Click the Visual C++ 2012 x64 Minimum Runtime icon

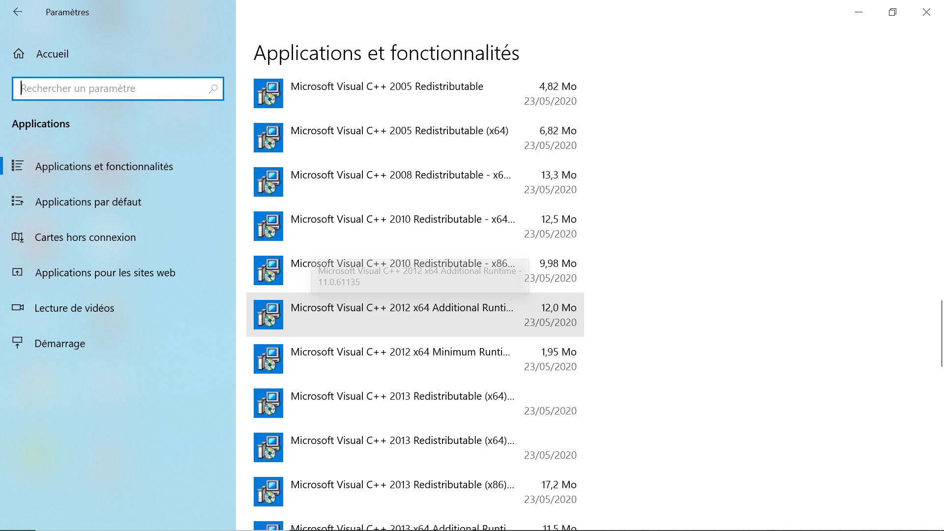tap(268, 359)
